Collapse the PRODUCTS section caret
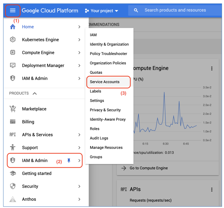 pos(34,93)
